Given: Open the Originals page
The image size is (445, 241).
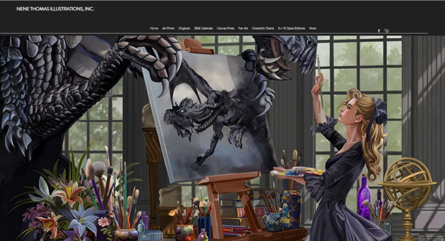Looking at the screenshot, I should [184, 28].
